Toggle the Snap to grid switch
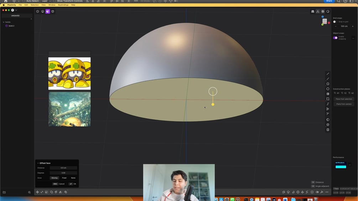The image size is (358, 201). point(335,22)
